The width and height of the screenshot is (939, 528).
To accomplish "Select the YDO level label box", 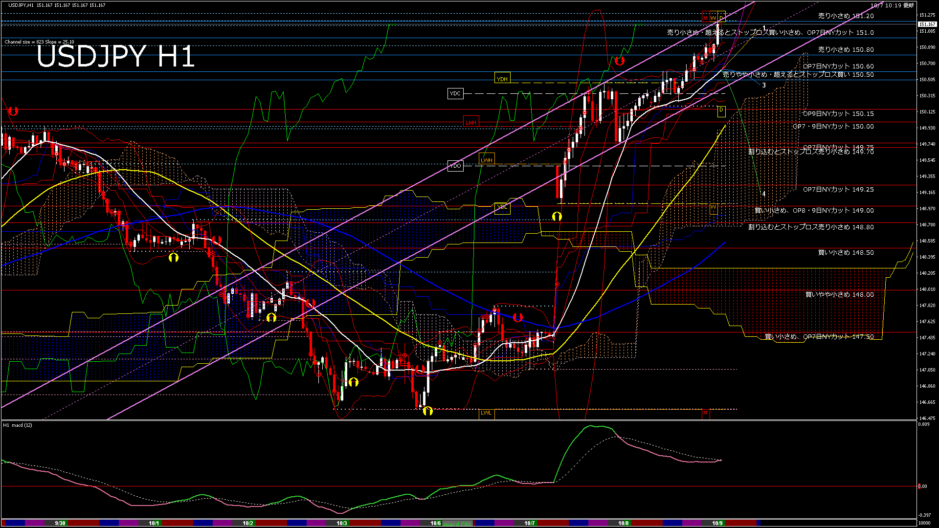I will click(x=455, y=166).
